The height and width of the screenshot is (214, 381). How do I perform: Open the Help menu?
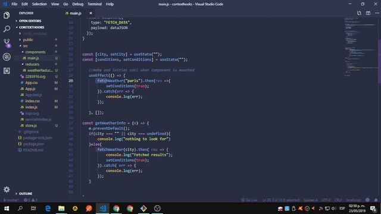tap(110, 4)
